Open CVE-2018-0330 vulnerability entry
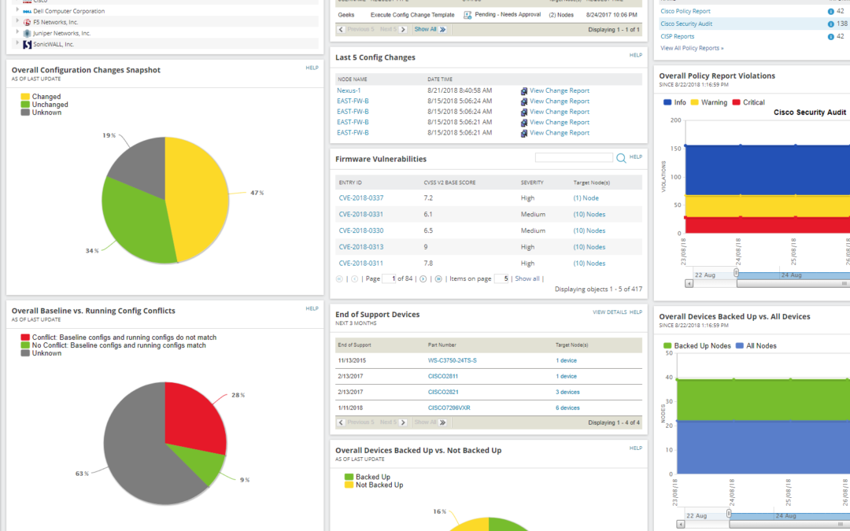The width and height of the screenshot is (850, 531). pyautogui.click(x=361, y=230)
